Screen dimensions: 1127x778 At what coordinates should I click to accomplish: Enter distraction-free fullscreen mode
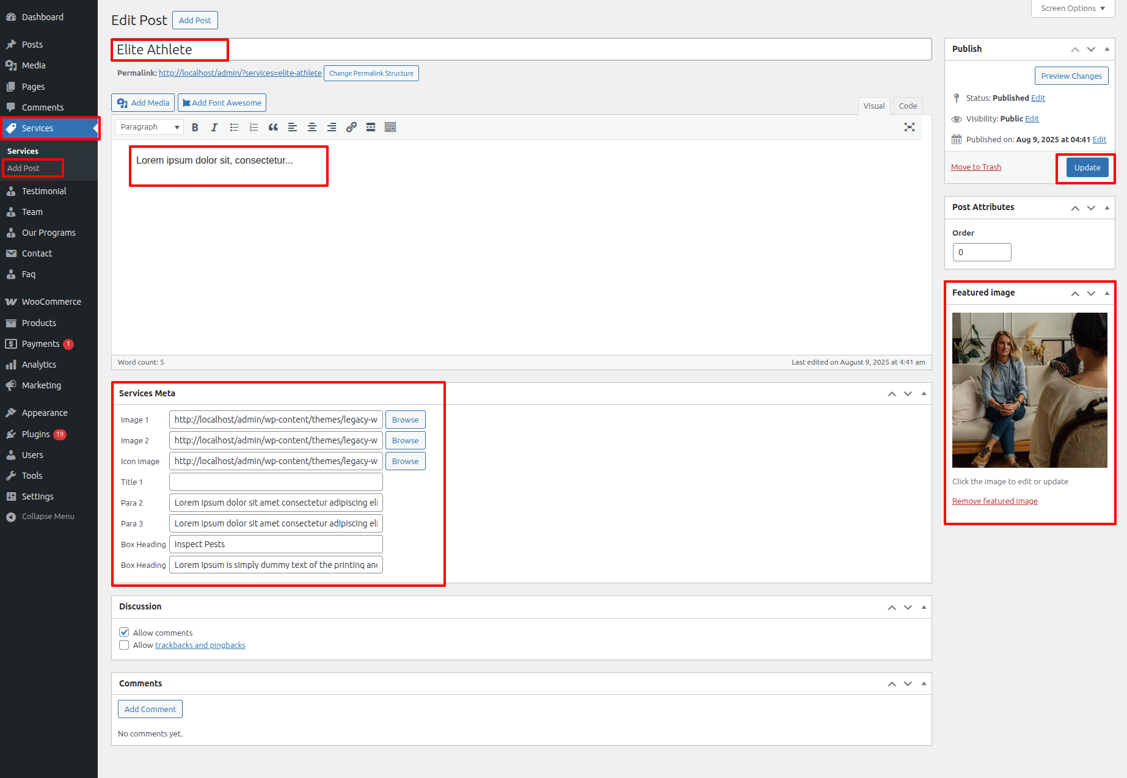tap(910, 127)
